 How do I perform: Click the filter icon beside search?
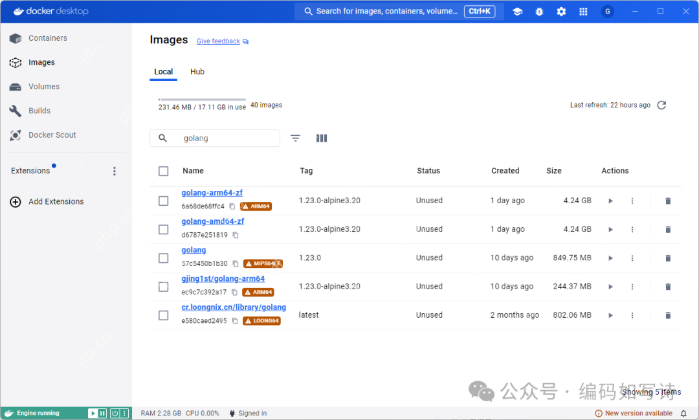point(295,138)
